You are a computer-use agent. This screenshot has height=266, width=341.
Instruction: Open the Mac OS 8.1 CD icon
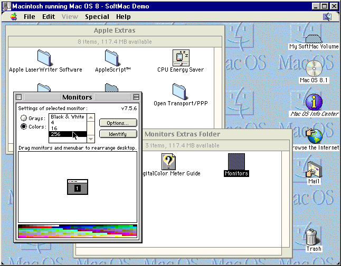click(314, 68)
